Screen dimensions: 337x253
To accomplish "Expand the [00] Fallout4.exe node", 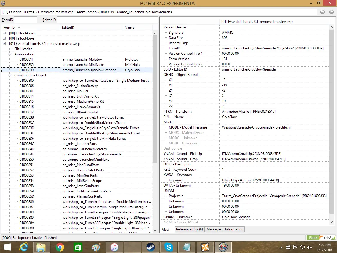I will [x=4, y=38].
